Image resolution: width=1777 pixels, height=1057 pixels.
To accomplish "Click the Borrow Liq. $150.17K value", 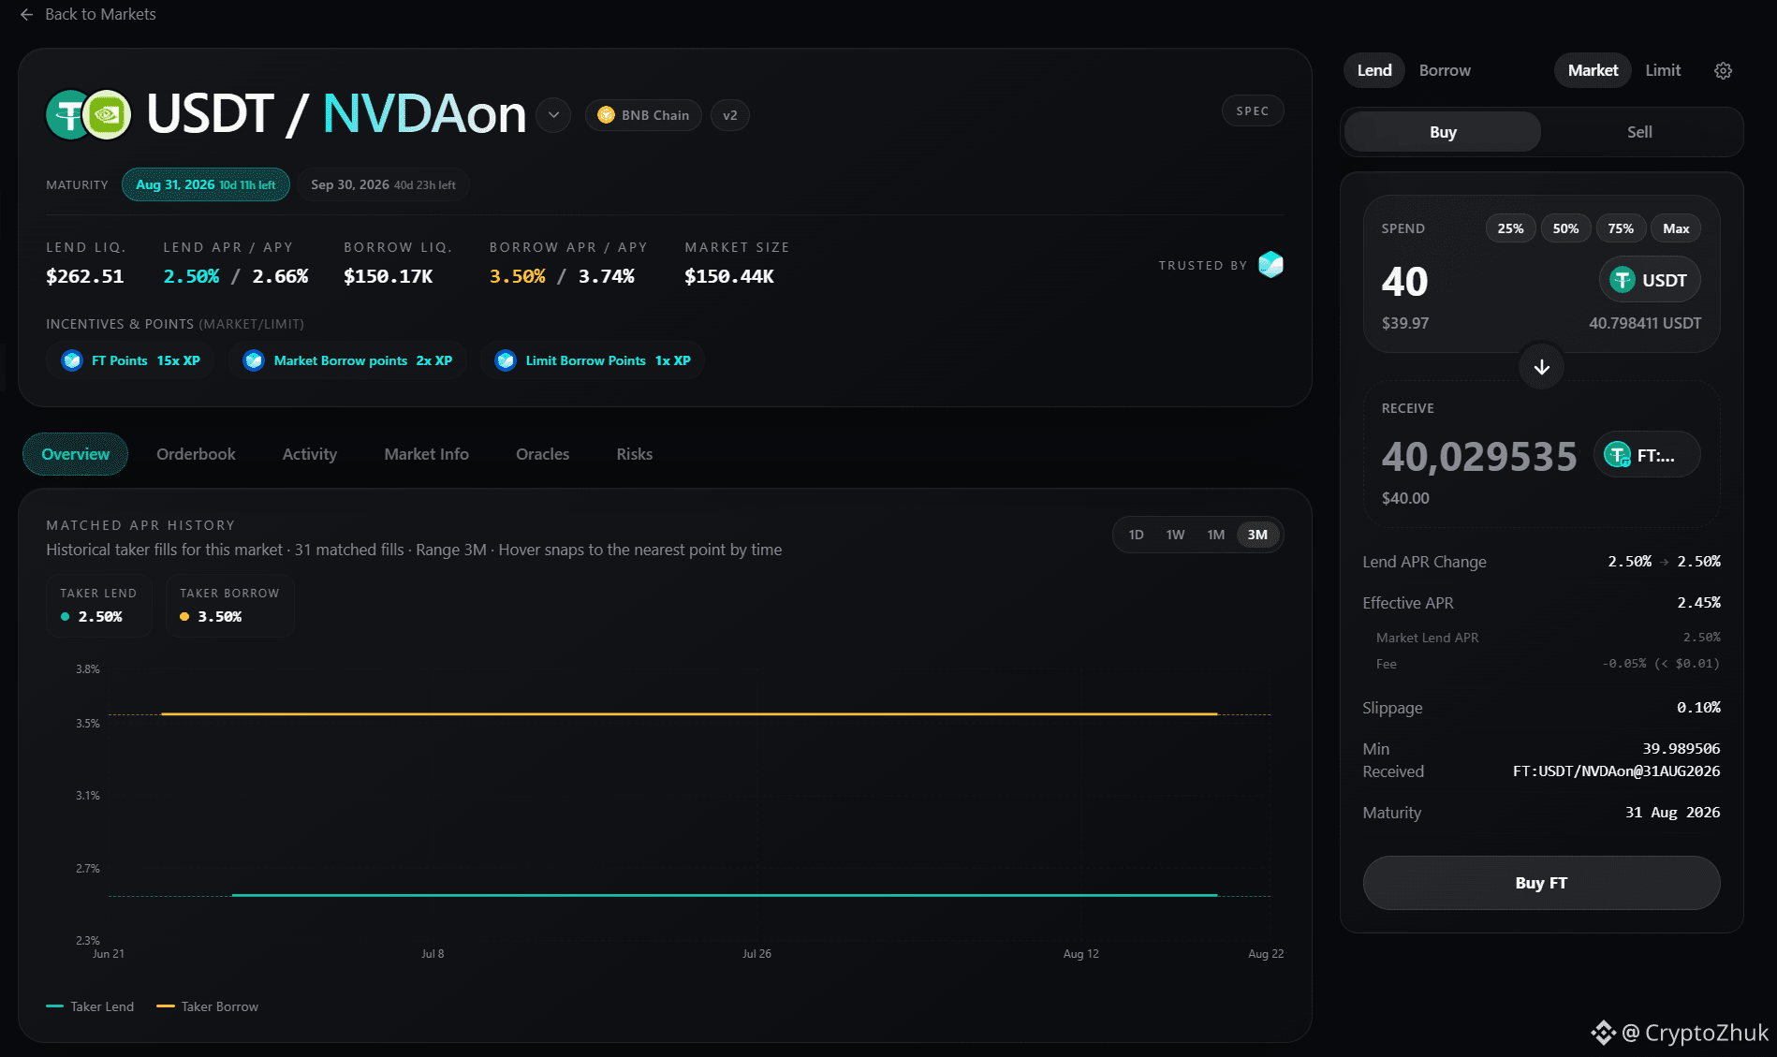I will click(388, 276).
